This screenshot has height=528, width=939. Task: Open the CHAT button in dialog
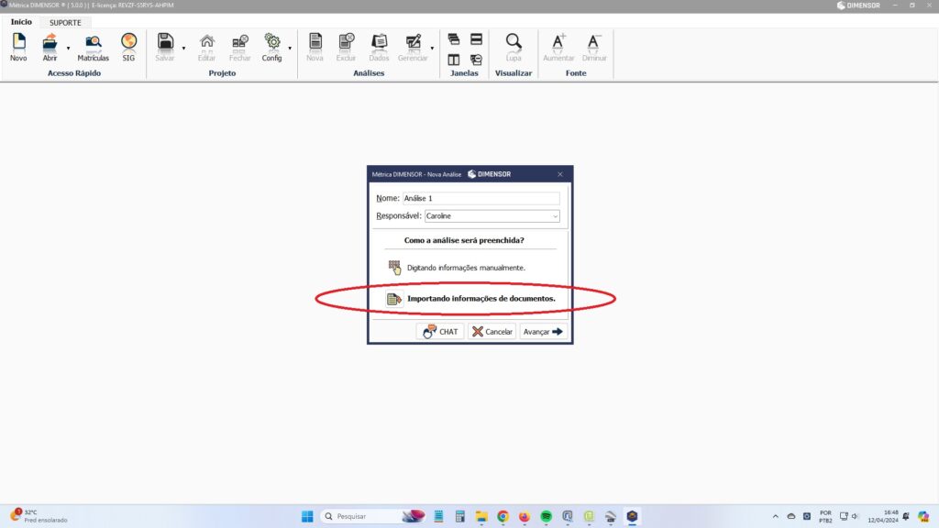coord(440,332)
